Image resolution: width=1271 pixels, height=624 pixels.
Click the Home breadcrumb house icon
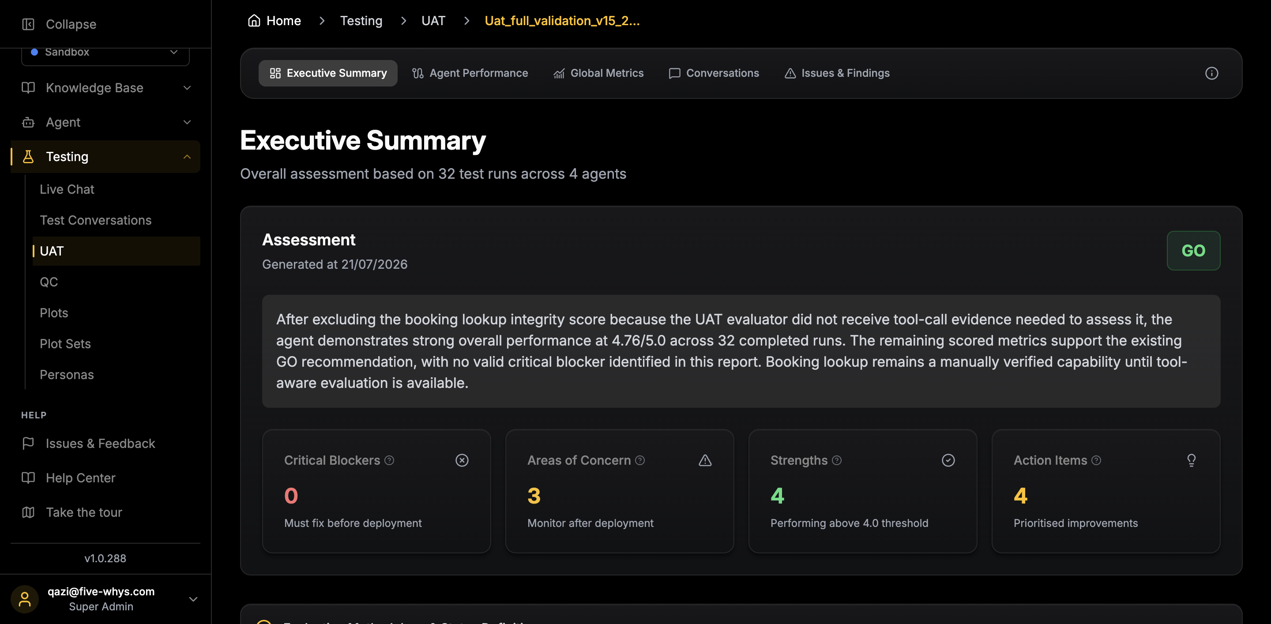254,21
